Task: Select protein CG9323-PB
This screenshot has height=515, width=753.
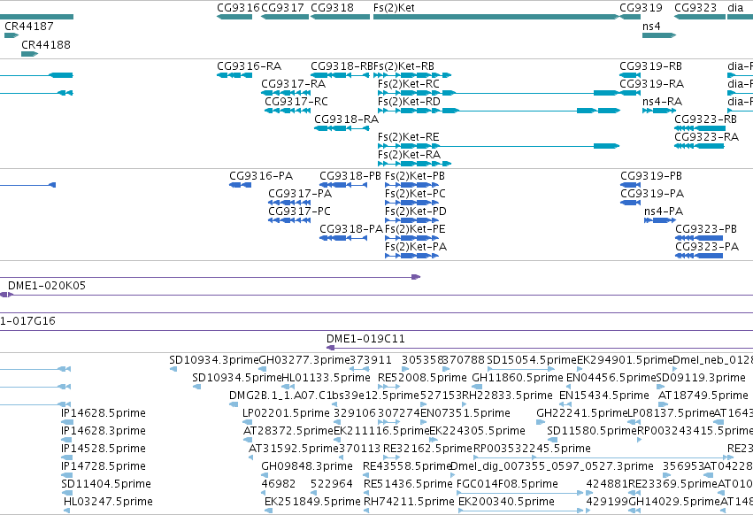Action: pyautogui.click(x=706, y=230)
